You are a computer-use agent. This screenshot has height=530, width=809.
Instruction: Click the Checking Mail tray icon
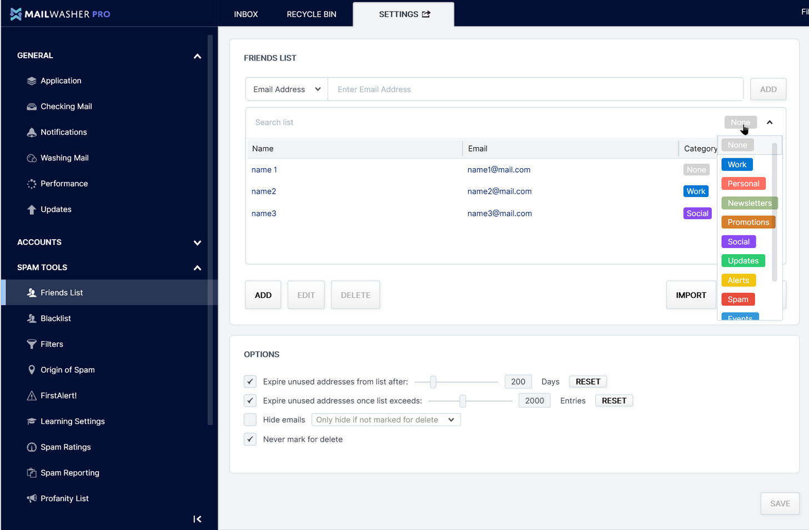[x=32, y=107]
